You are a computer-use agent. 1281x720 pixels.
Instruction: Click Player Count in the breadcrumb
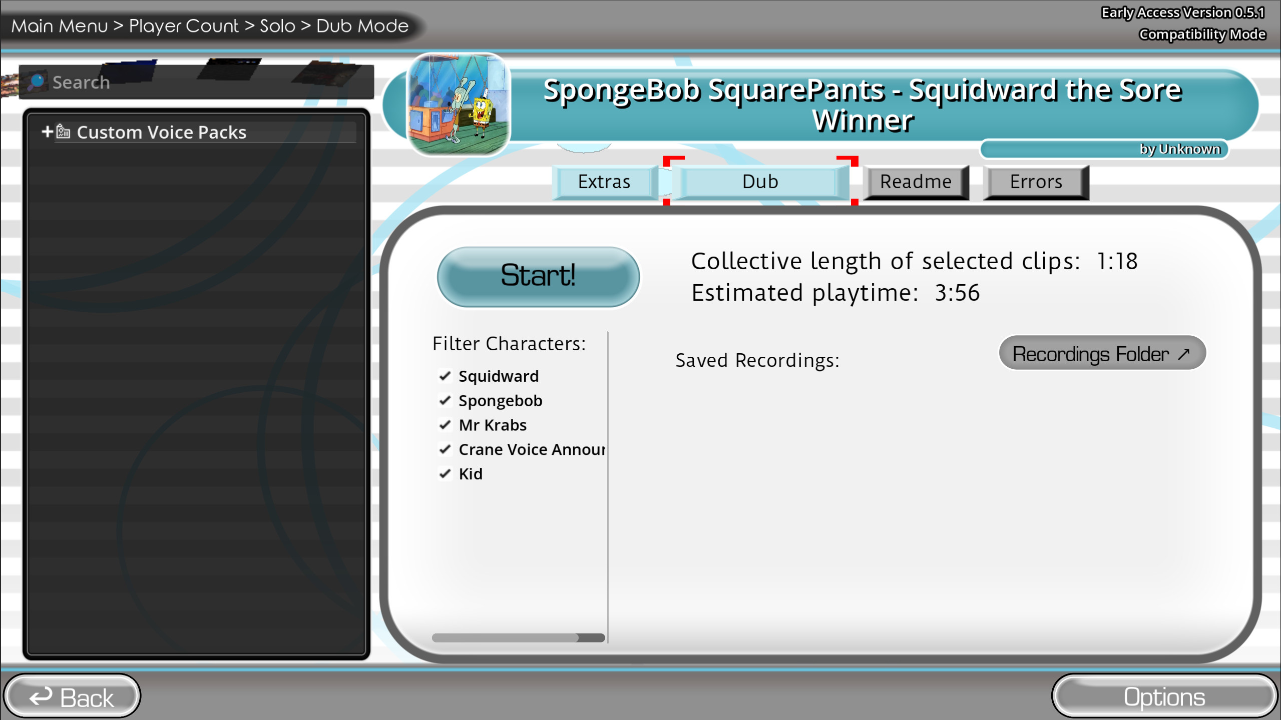pos(184,26)
